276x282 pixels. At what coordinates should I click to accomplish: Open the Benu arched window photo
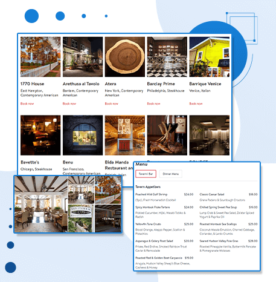83,135
